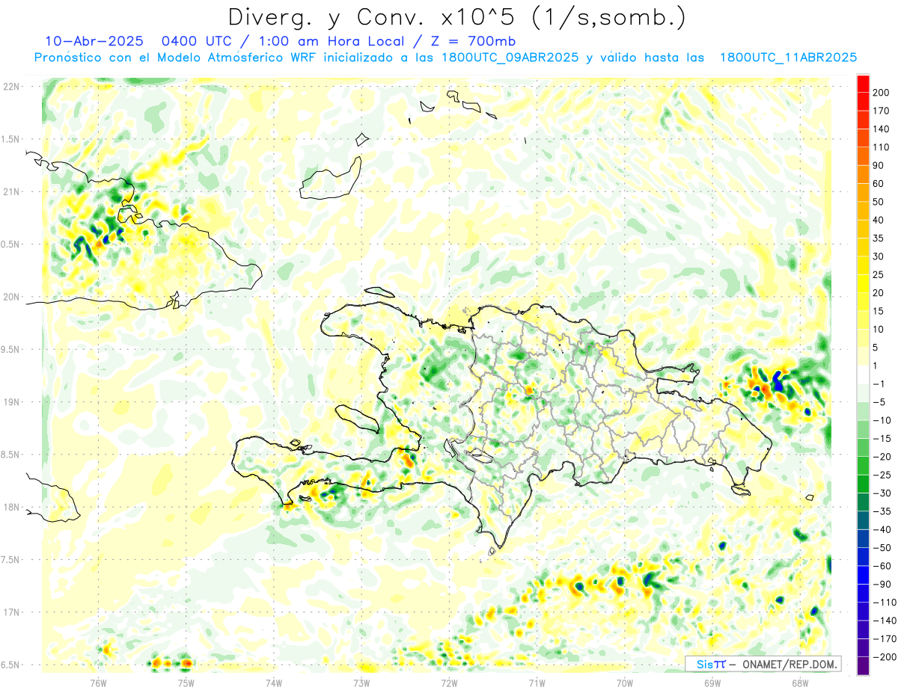The height and width of the screenshot is (693, 898).
Task: Click the colorbar value "140" positive label
Action: point(881,129)
